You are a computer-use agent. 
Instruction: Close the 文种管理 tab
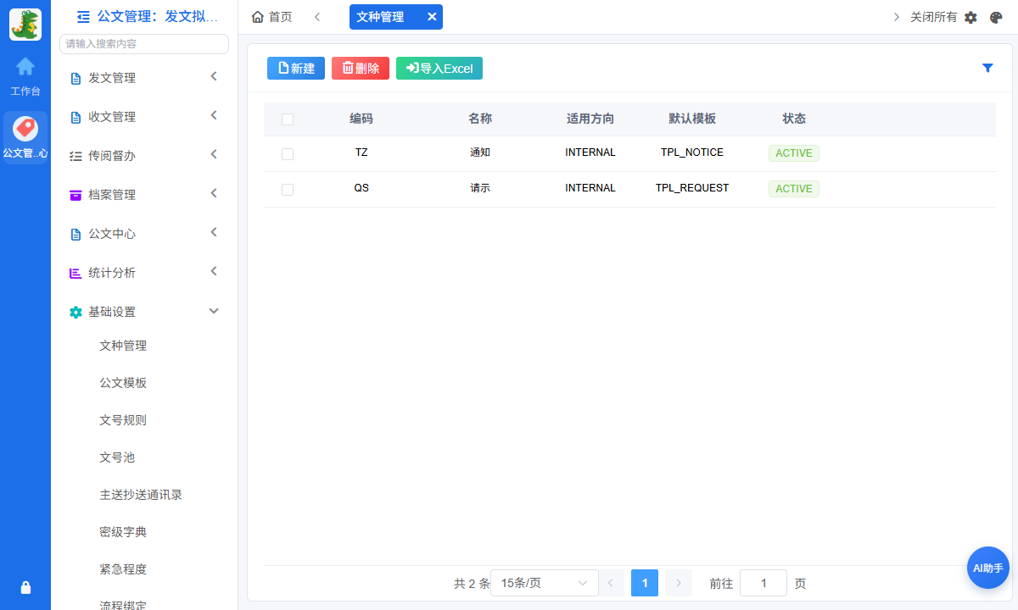click(432, 17)
